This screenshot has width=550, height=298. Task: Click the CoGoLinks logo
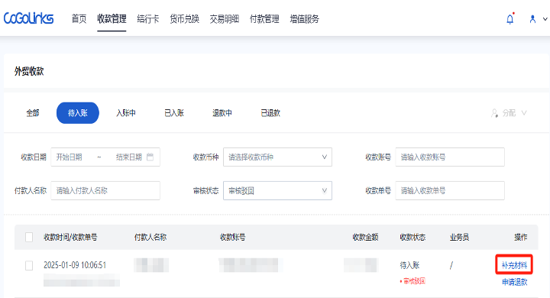coord(28,18)
